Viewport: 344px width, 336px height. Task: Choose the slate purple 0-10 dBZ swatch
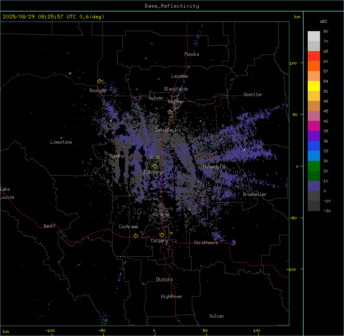click(x=314, y=186)
